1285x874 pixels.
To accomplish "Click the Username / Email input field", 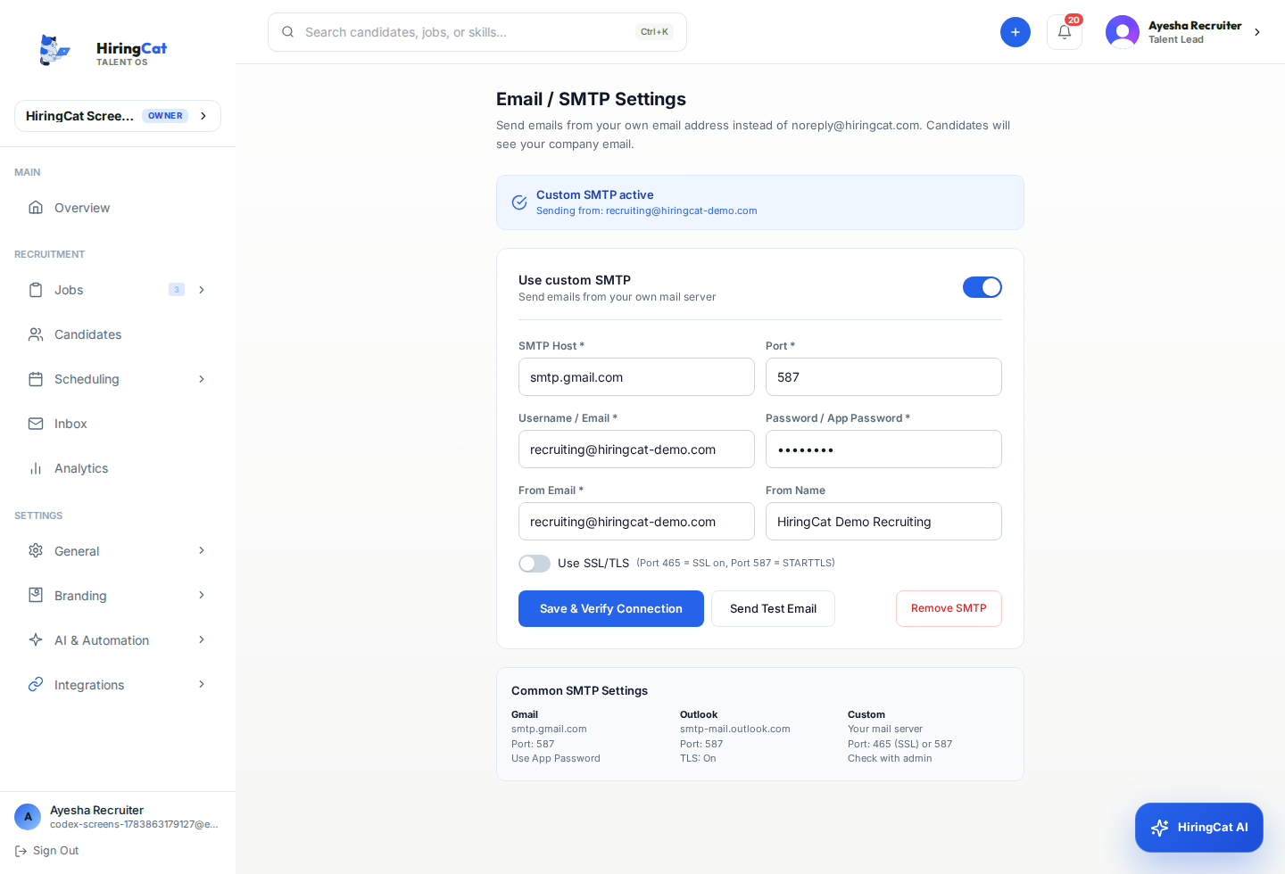I will 636,449.
